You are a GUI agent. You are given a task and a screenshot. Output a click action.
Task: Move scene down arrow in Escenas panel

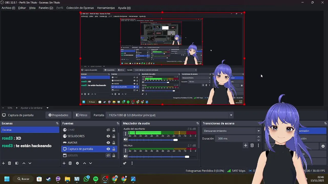[x=30, y=163]
